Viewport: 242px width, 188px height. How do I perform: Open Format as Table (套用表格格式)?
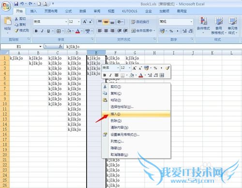(219, 25)
